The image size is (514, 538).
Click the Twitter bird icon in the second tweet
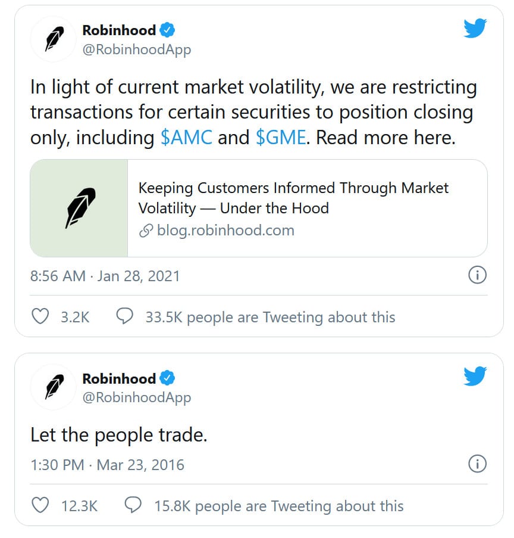tap(475, 376)
